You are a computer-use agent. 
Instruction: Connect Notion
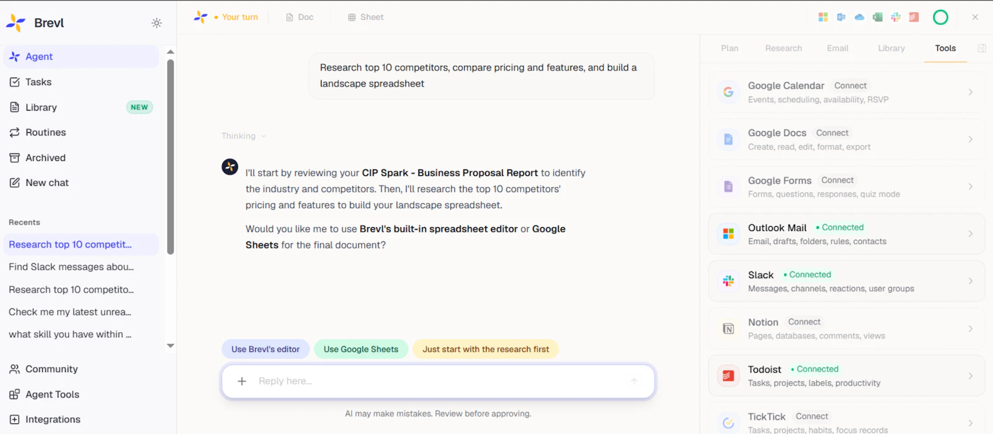coord(804,322)
